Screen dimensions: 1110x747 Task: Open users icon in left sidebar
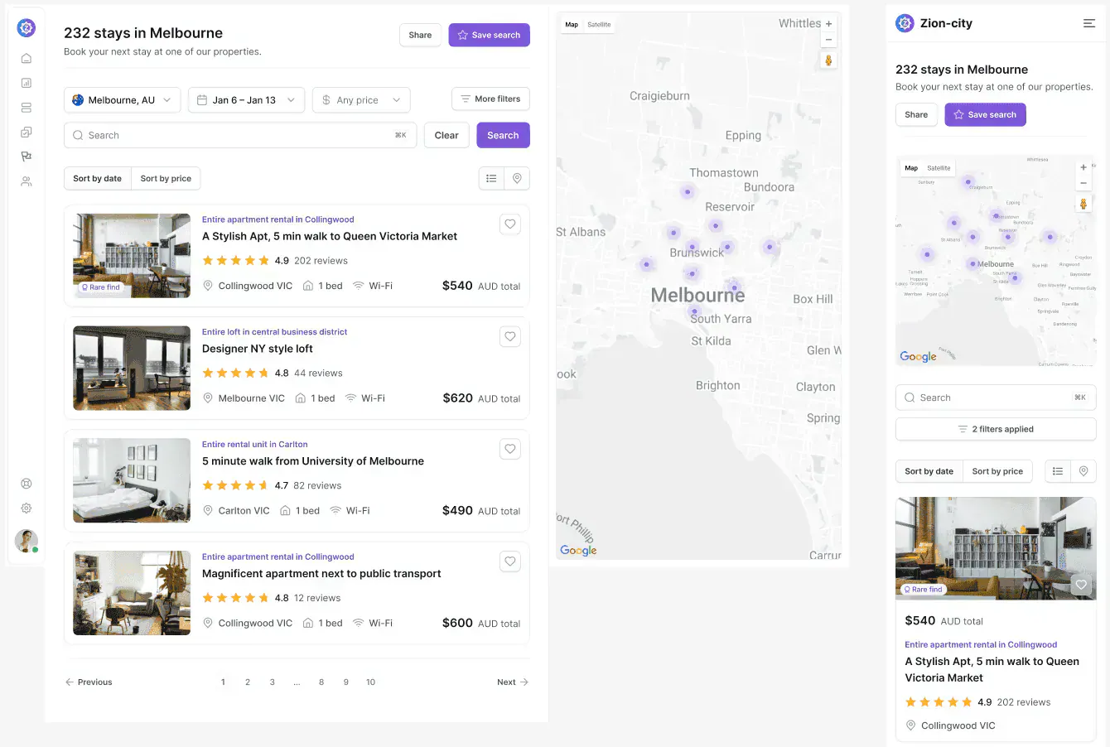pyautogui.click(x=27, y=181)
